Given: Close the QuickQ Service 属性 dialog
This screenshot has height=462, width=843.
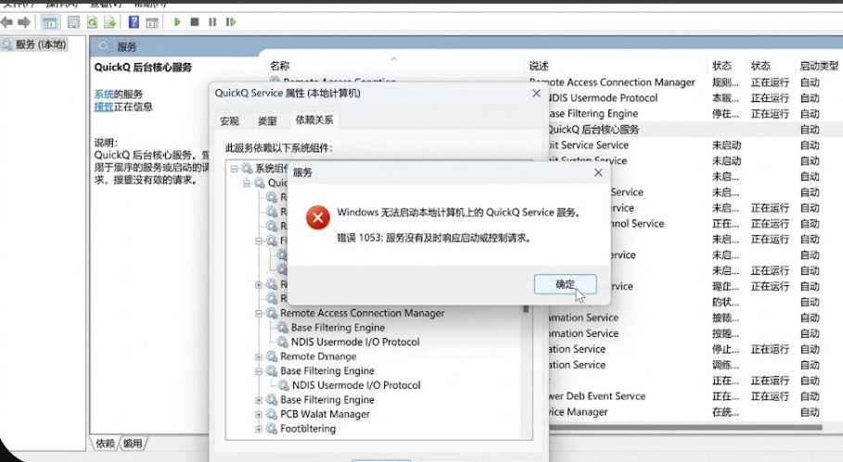Looking at the screenshot, I should 536,94.
